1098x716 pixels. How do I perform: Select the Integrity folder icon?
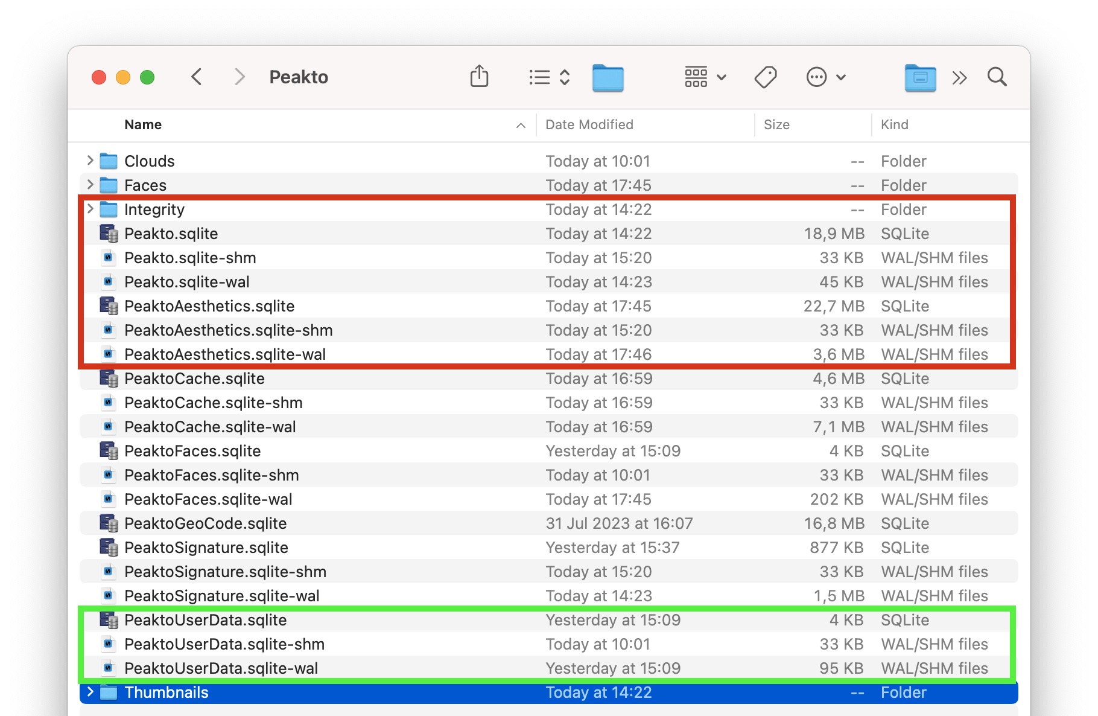(109, 209)
